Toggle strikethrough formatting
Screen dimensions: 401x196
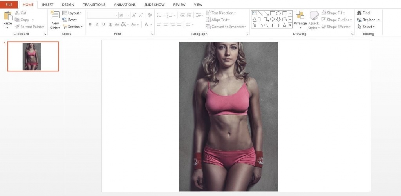tap(117, 25)
